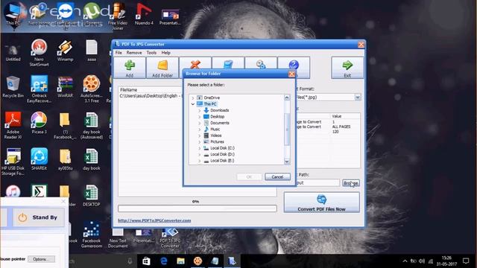This screenshot has height=268, width=477.
Task: Collapse the This PC tree node
Action: (x=192, y=104)
